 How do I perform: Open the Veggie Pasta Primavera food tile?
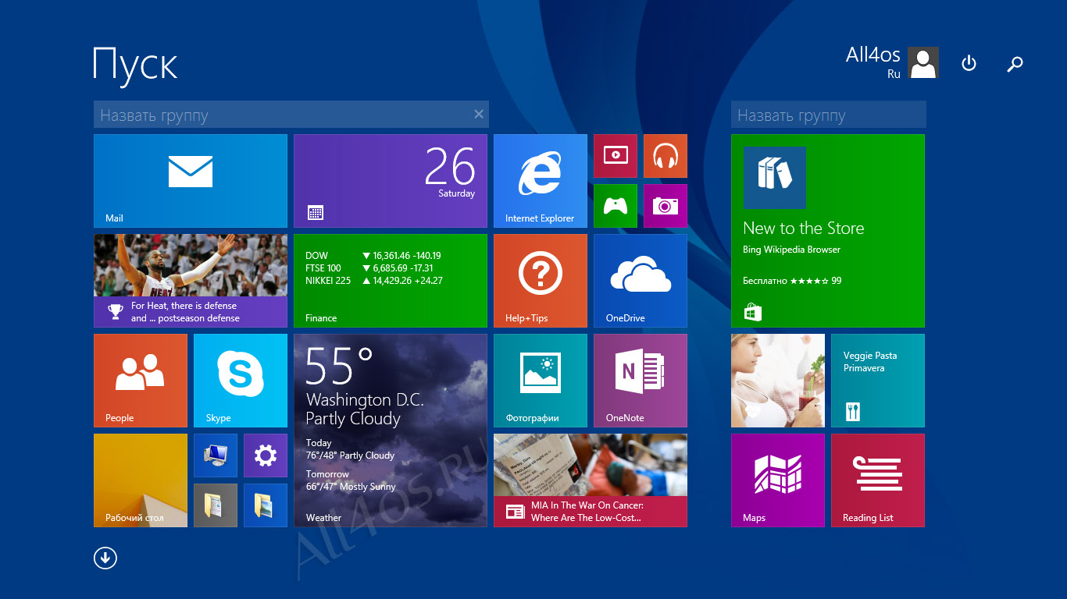[878, 381]
